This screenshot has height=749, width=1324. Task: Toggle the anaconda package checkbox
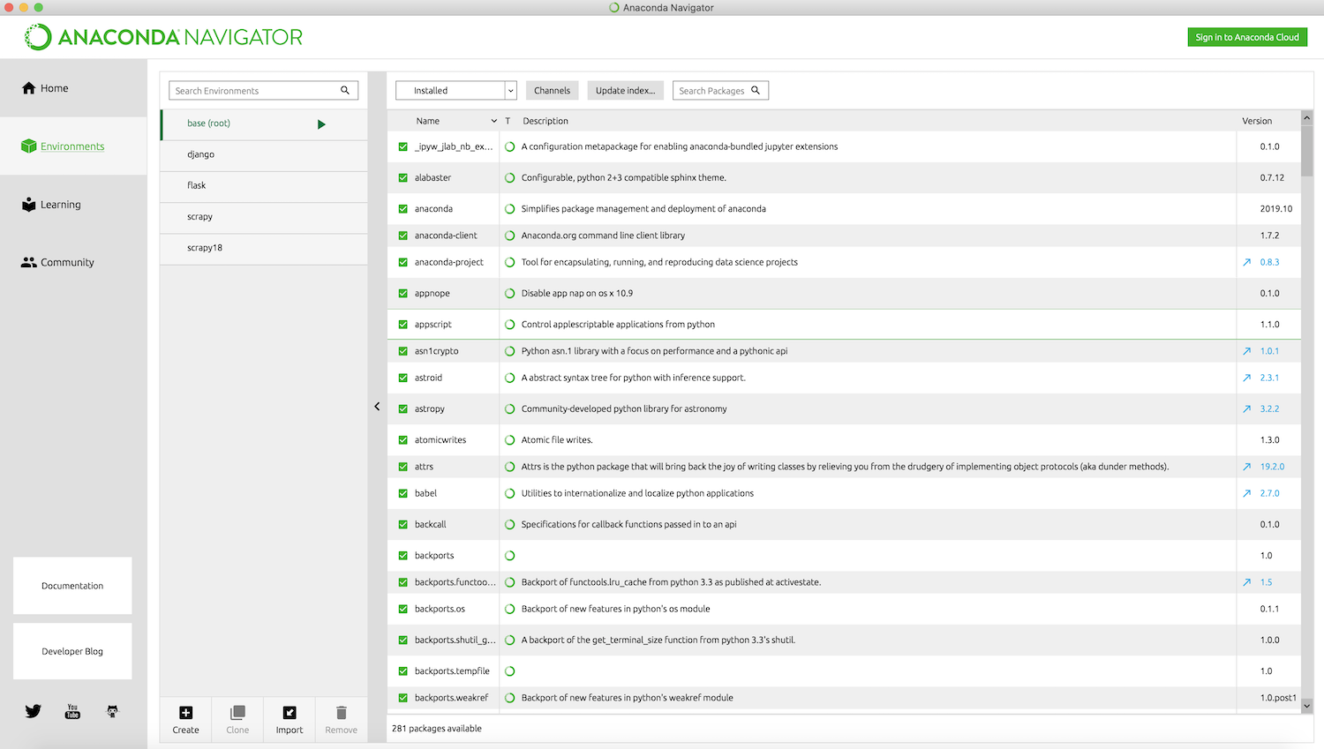(x=403, y=209)
